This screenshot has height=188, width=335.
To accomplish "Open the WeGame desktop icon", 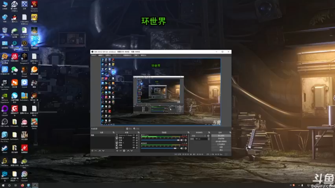I will point(5,162).
